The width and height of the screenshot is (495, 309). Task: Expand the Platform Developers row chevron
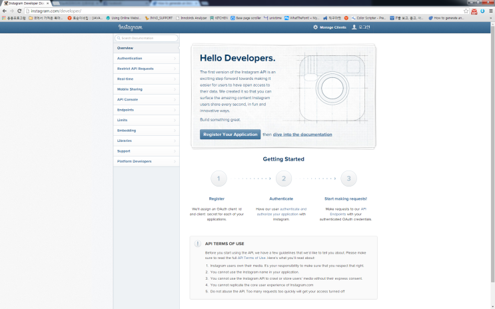pyautogui.click(x=175, y=161)
